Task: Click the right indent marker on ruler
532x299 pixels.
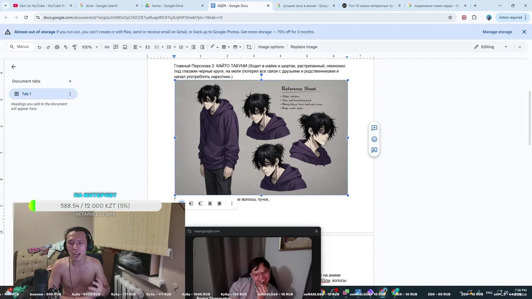Action: click(347, 56)
